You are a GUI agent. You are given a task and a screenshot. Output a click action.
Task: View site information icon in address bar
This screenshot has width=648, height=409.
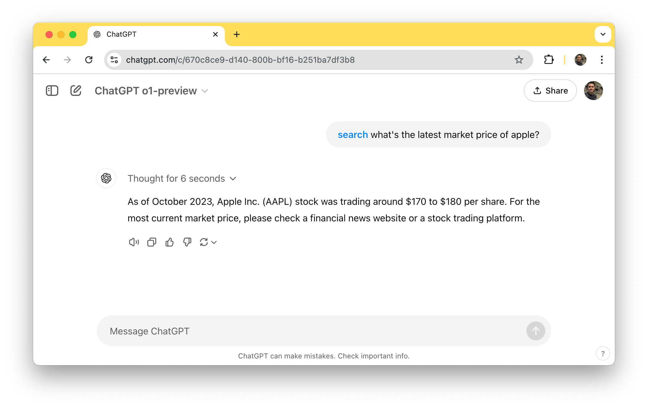click(115, 60)
